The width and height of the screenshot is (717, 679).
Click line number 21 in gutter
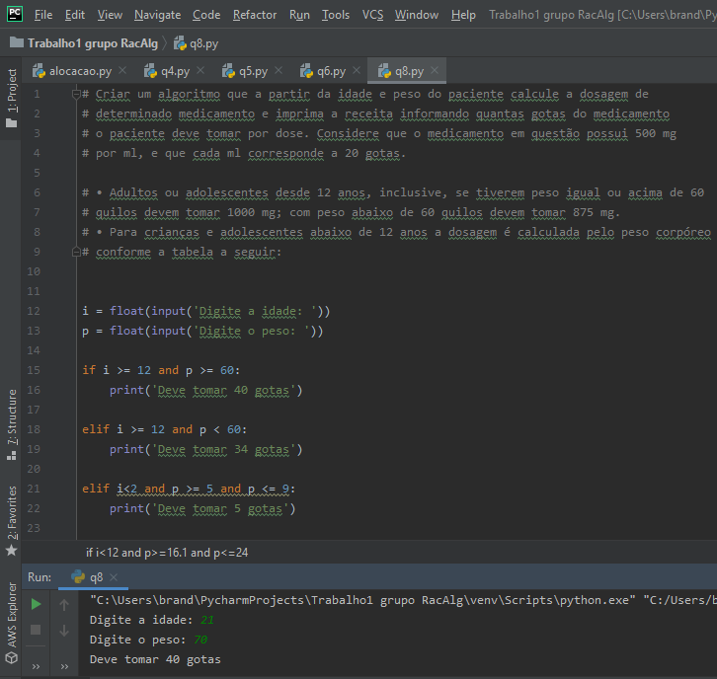point(34,489)
